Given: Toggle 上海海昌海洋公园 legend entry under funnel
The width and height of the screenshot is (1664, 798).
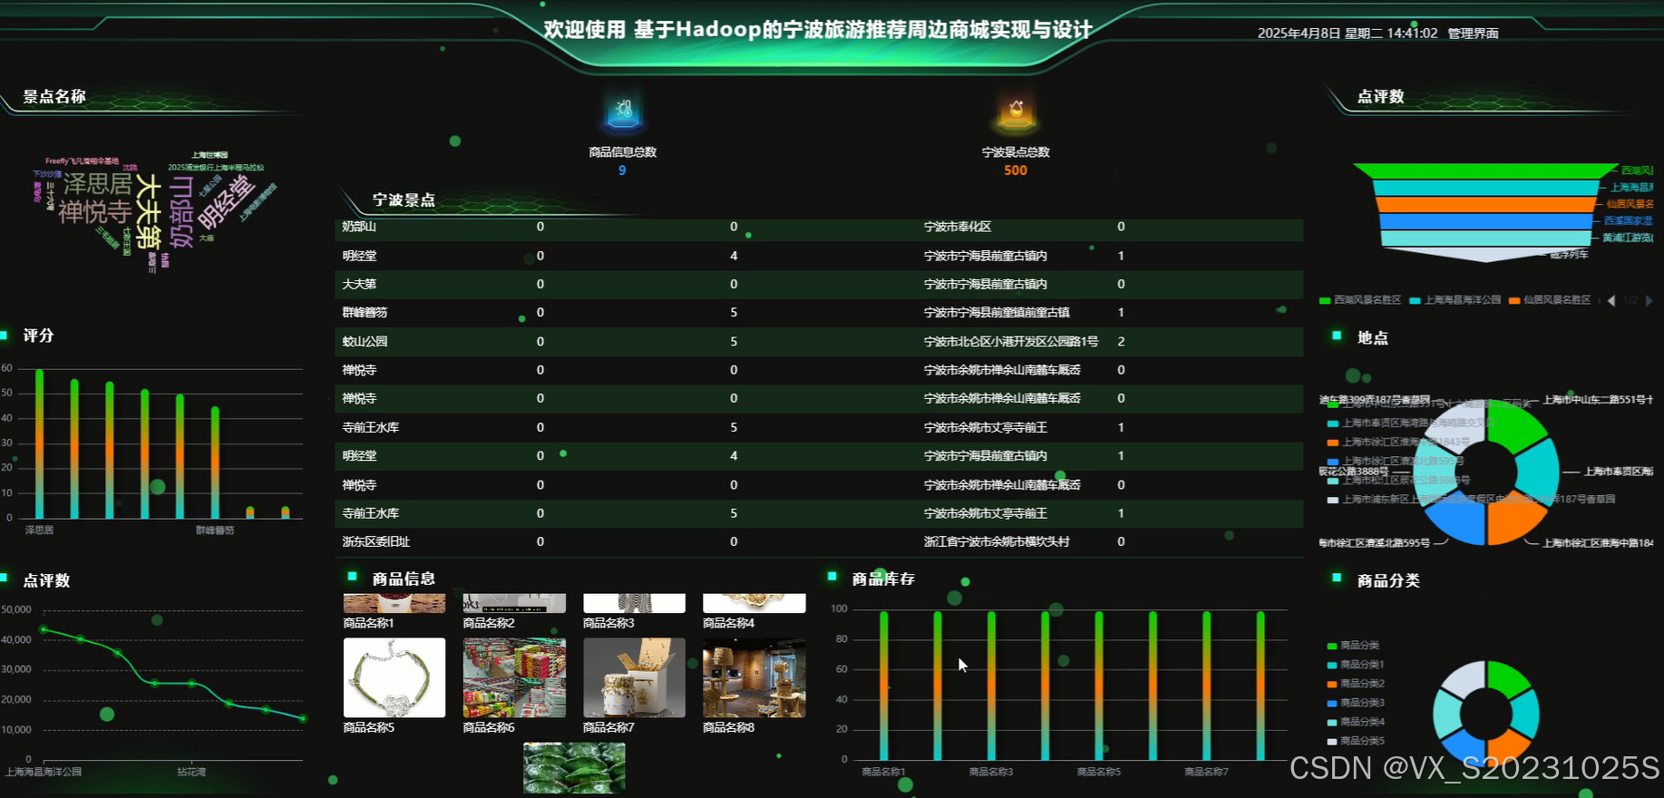Looking at the screenshot, I should [1455, 300].
